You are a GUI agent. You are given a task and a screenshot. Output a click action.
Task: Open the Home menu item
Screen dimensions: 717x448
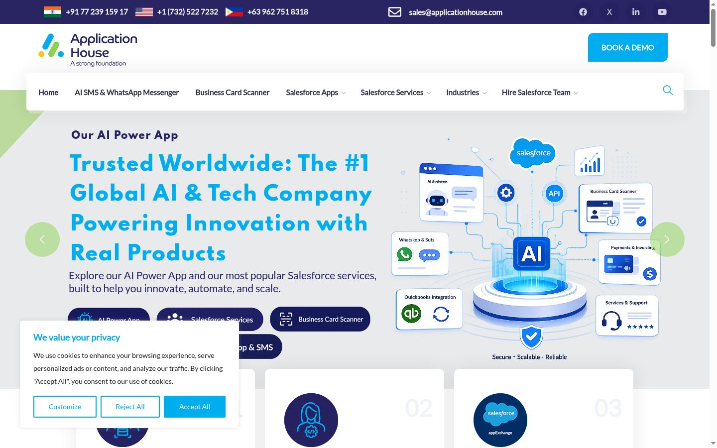[x=48, y=93]
